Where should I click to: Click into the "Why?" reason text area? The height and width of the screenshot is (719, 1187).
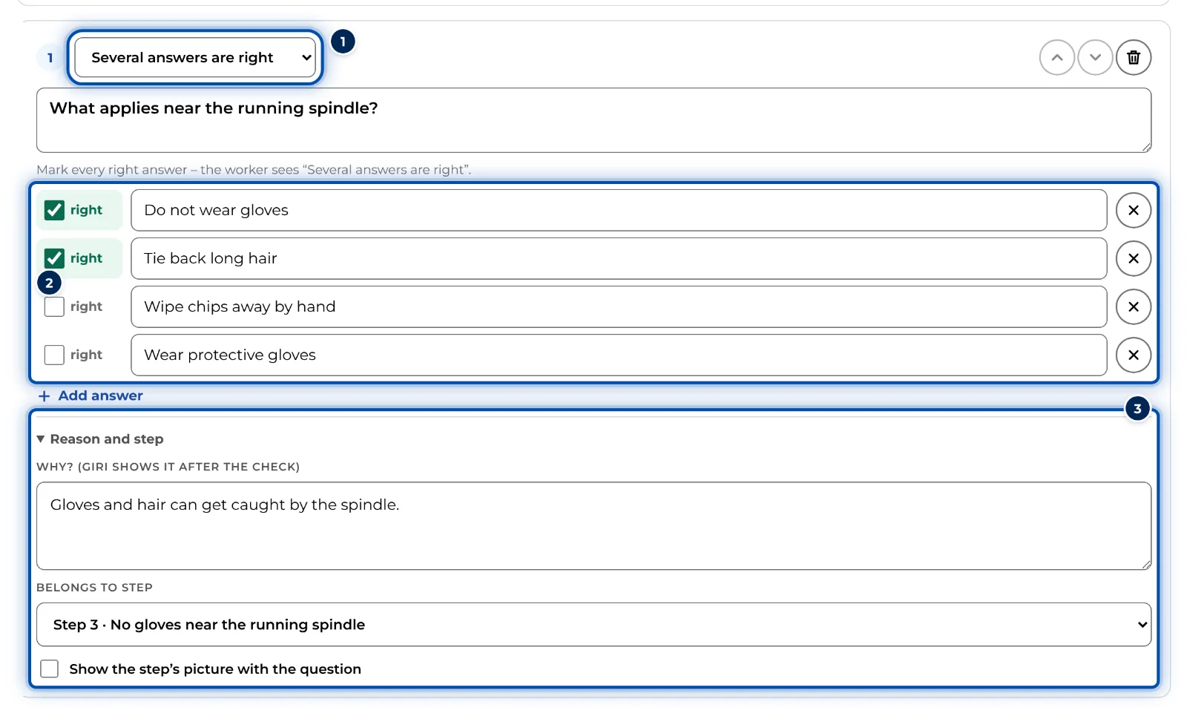click(593, 526)
